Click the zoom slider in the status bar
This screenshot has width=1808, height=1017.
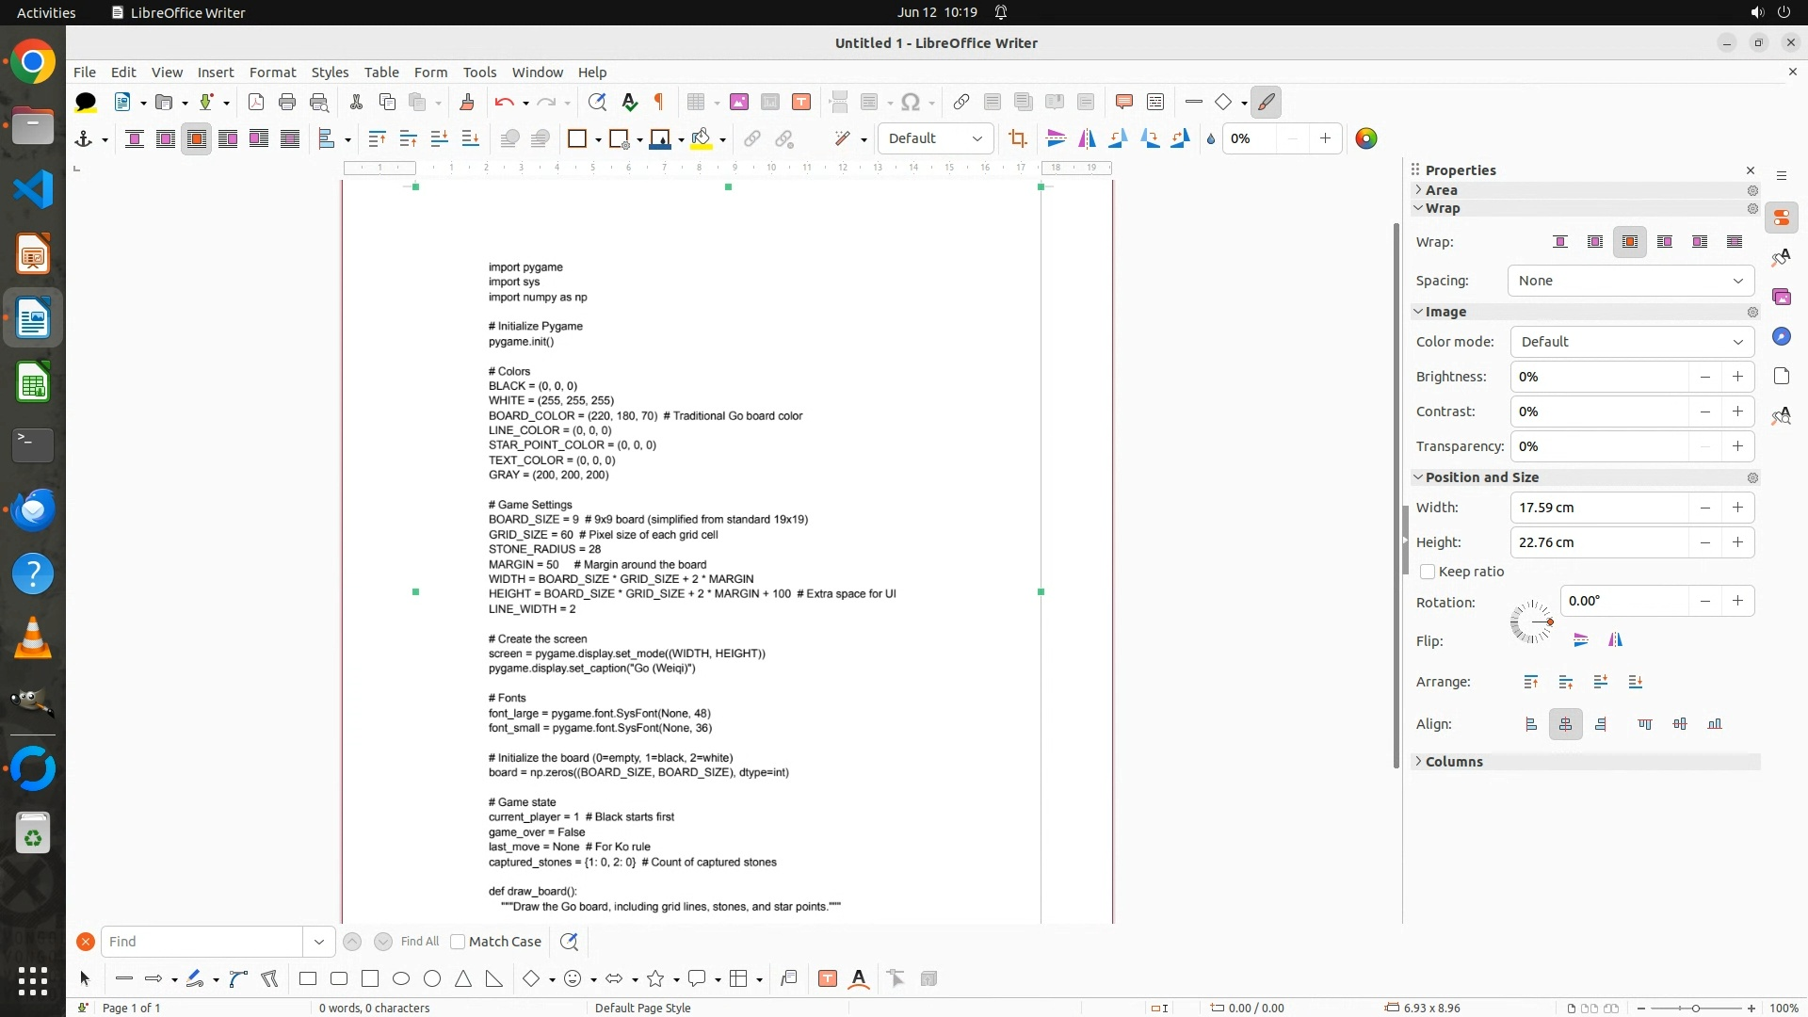(1695, 1009)
